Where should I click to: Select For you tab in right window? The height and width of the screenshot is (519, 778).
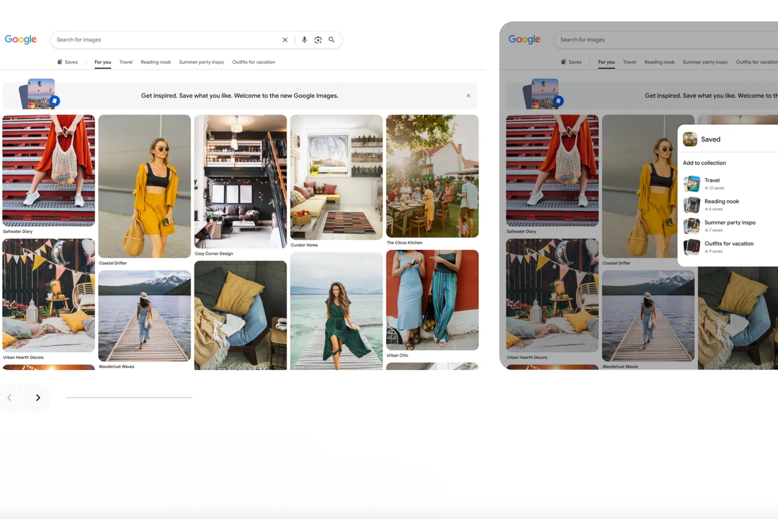[x=606, y=62]
